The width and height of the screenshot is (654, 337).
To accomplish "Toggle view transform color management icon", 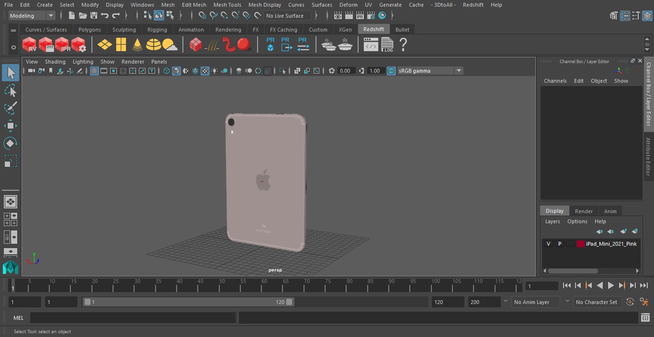I will [x=391, y=71].
